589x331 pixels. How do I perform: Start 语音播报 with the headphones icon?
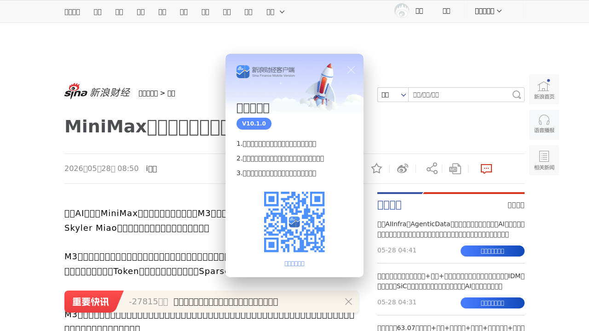point(544,125)
